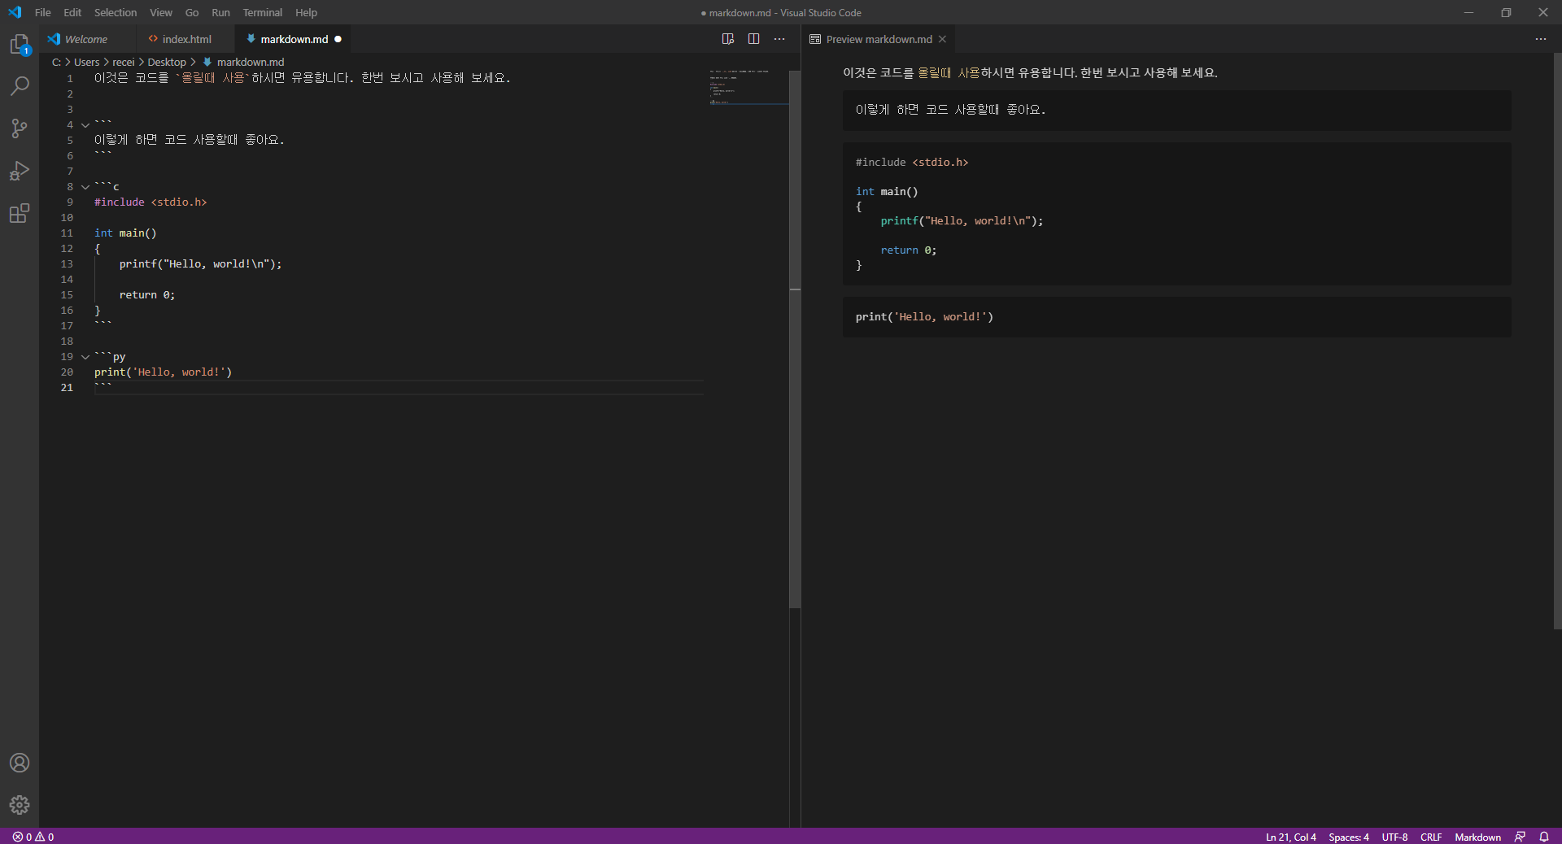
Task: Restore down the VS Code window
Action: point(1506,12)
